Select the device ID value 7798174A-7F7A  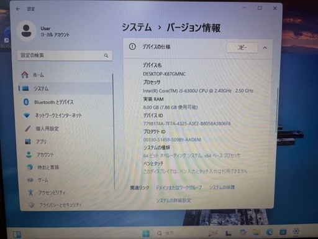tap(187, 124)
